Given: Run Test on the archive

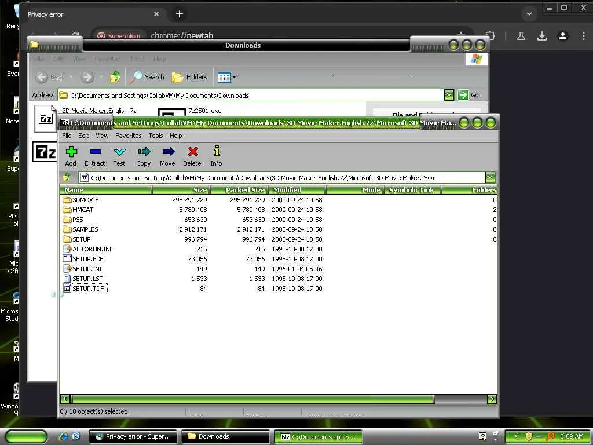Looking at the screenshot, I should [119, 156].
